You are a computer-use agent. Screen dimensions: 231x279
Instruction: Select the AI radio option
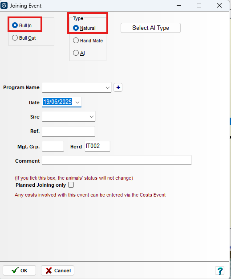[x=76, y=53]
